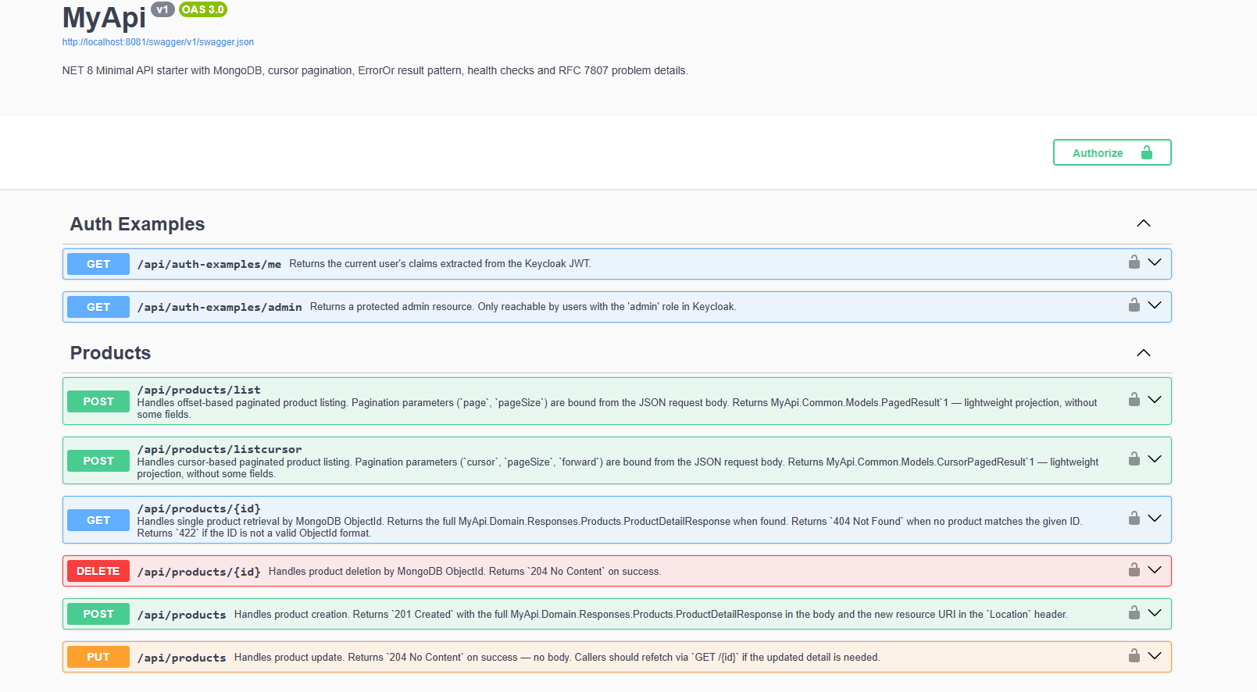The width and height of the screenshot is (1257, 692).
Task: Click the /api/auth-examples/me path text
Action: pos(209,264)
